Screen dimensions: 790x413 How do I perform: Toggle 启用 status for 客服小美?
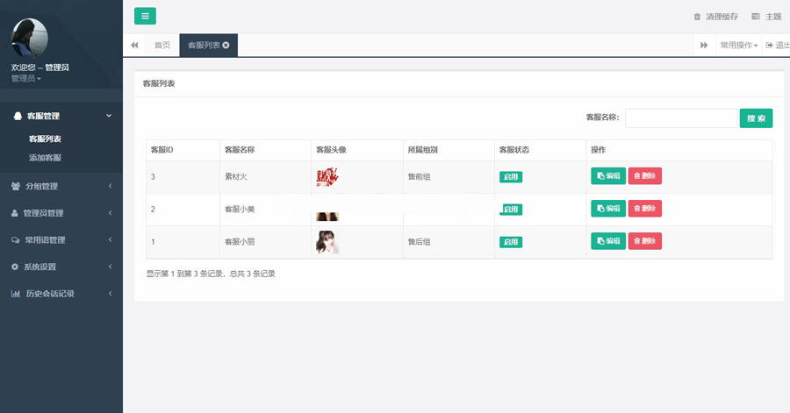click(x=511, y=209)
